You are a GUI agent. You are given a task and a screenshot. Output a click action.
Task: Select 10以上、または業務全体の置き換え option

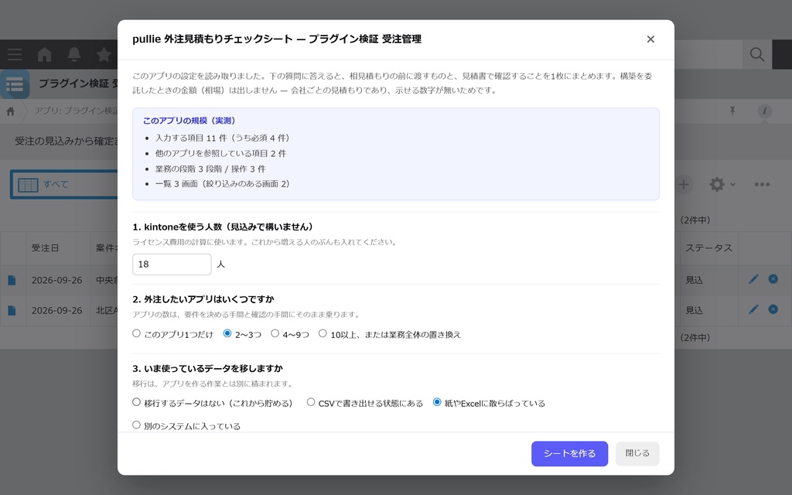(323, 333)
